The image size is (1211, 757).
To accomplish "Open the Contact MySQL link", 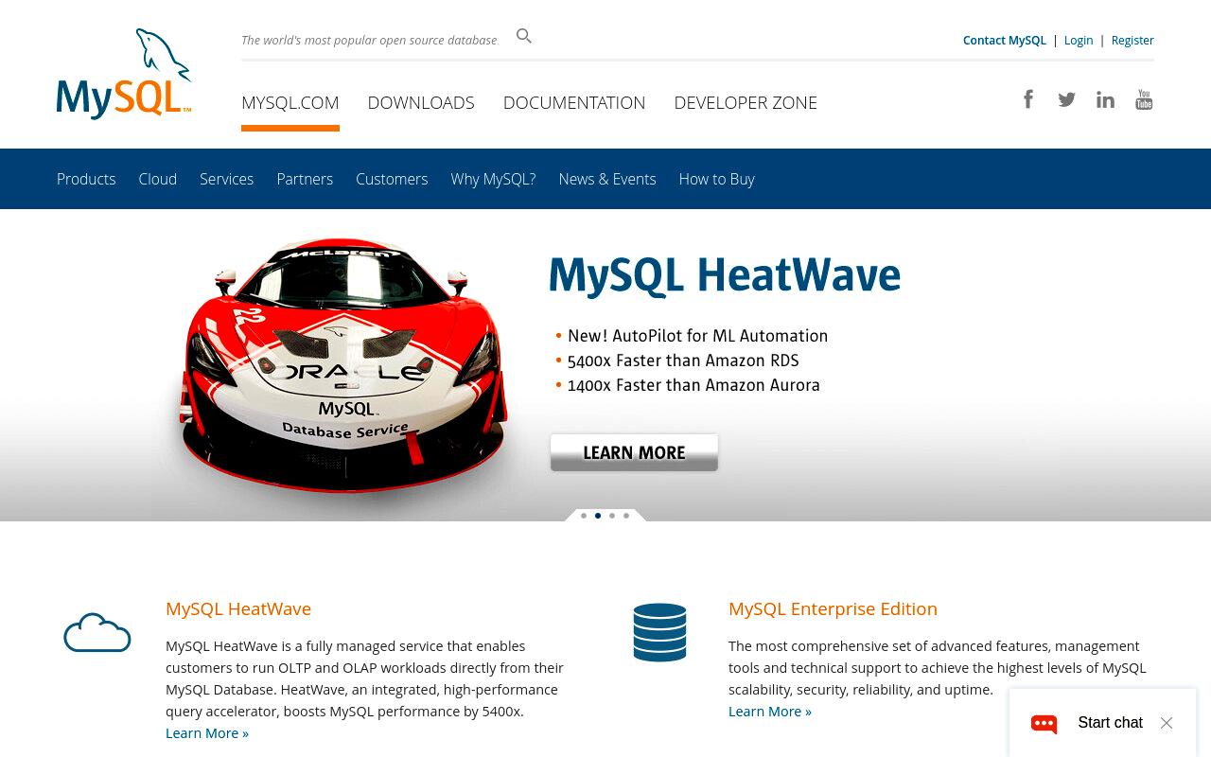I will coord(1004,41).
